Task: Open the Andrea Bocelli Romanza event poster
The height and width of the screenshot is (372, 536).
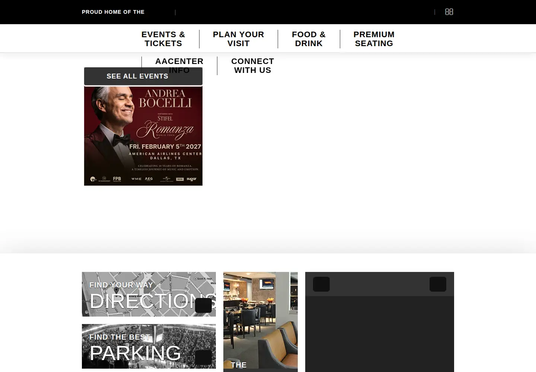Action: coord(143,136)
